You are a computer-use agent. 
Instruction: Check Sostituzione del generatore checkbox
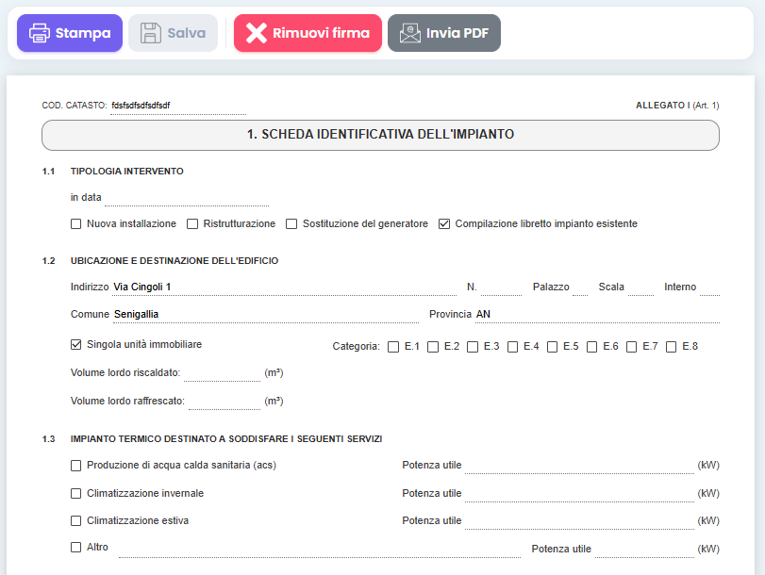(x=291, y=223)
